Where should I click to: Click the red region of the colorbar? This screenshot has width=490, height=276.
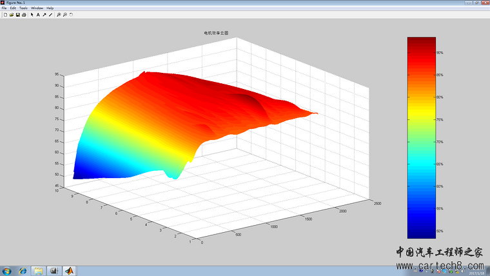421,61
